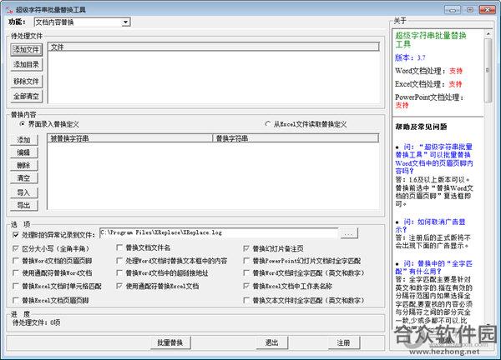The image size is (501, 360).
Task: Enable 替换Word文档中的超链接地址 checkbox
Action: click(x=119, y=273)
